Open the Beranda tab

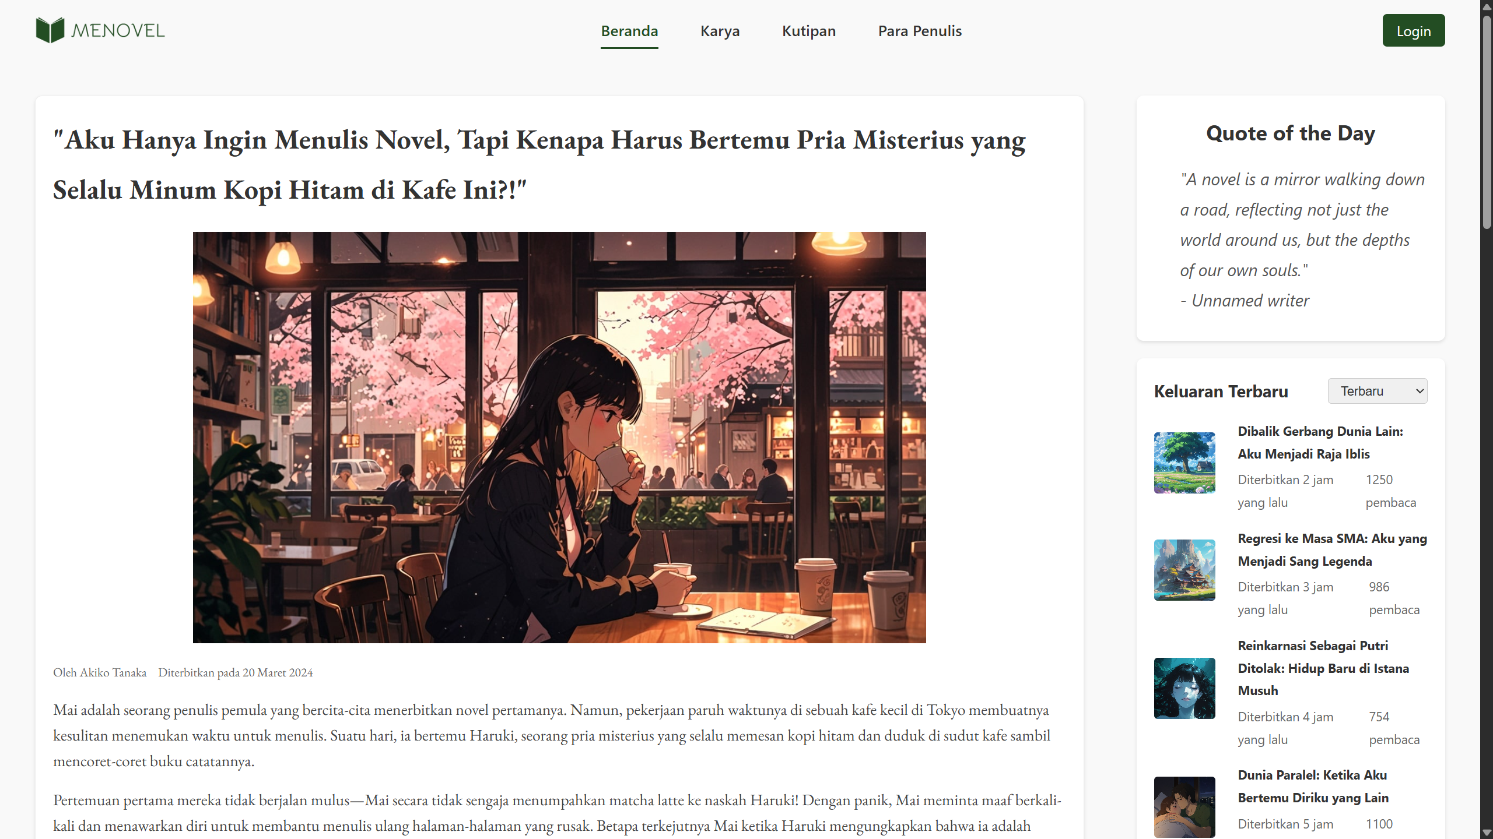tap(629, 31)
